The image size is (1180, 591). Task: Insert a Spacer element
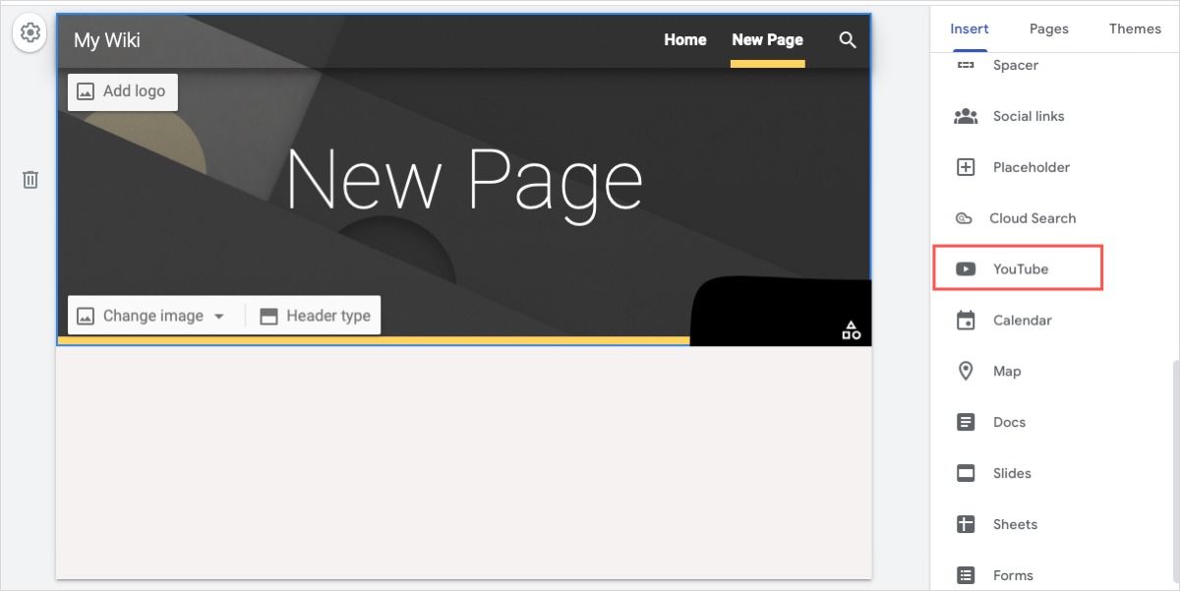point(1015,64)
